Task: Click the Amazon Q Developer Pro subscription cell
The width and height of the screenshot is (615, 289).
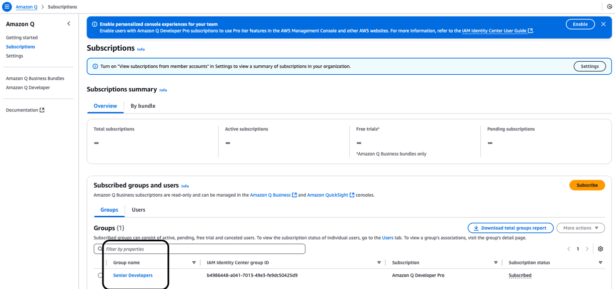Action: (x=418, y=275)
